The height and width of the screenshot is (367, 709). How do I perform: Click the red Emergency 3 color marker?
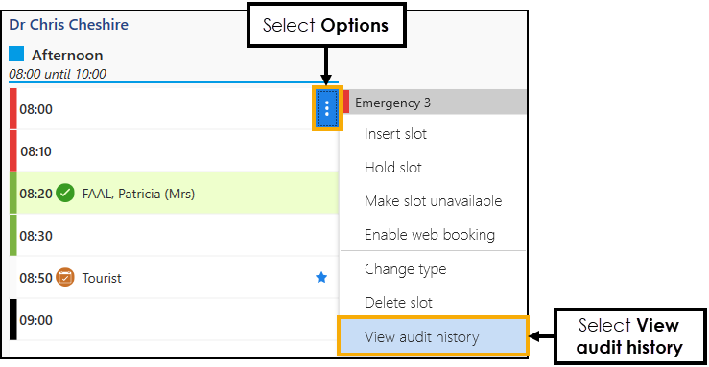pos(346,102)
